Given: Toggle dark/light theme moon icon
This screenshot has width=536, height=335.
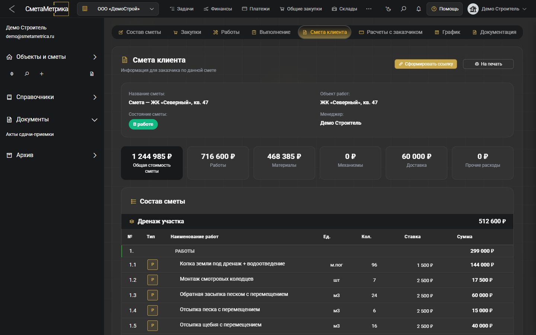Looking at the screenshot, I should [388, 9].
